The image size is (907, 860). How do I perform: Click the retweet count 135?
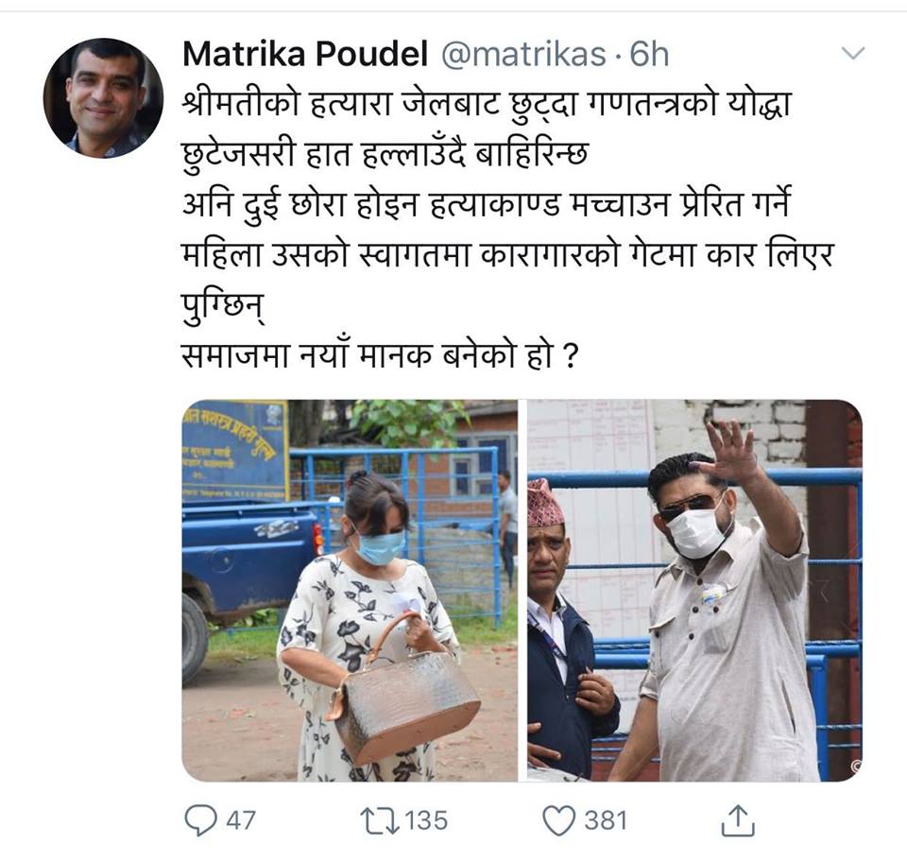tap(426, 820)
